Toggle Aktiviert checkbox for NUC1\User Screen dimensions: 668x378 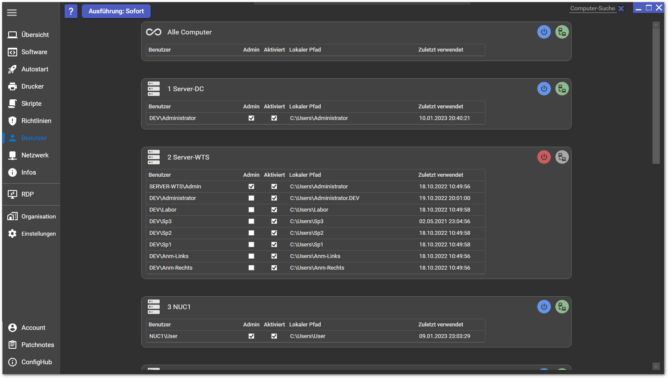pyautogui.click(x=274, y=336)
